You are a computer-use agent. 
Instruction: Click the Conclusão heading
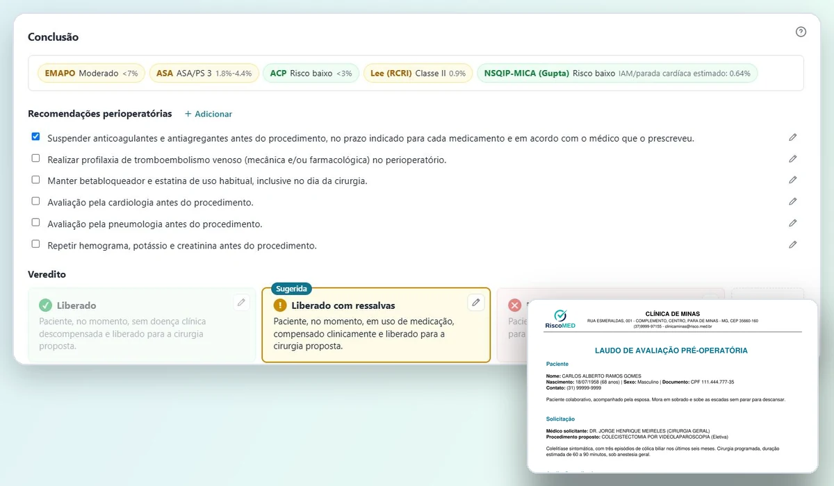coord(53,37)
